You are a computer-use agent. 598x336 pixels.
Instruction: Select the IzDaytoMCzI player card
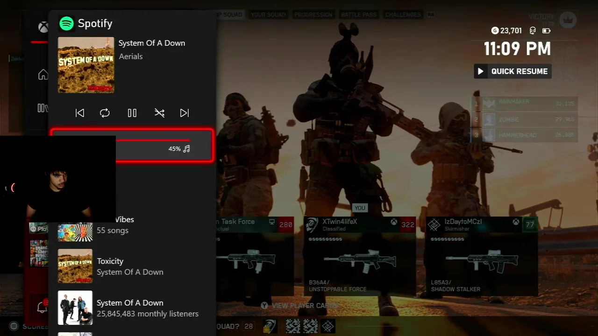click(x=482, y=256)
